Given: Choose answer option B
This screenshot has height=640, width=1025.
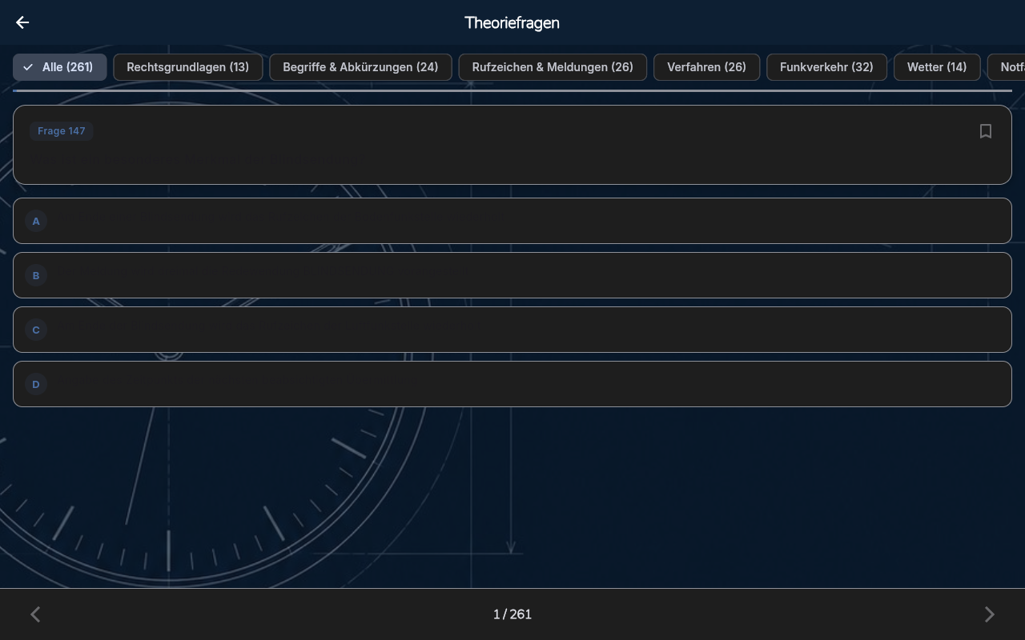Looking at the screenshot, I should pyautogui.click(x=512, y=275).
